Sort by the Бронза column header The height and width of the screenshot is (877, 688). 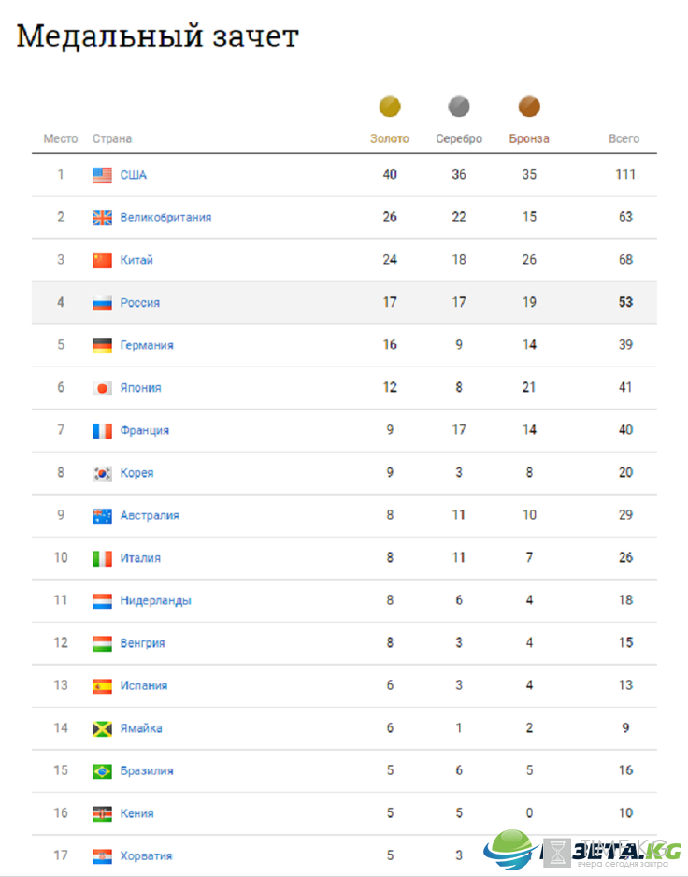[528, 138]
